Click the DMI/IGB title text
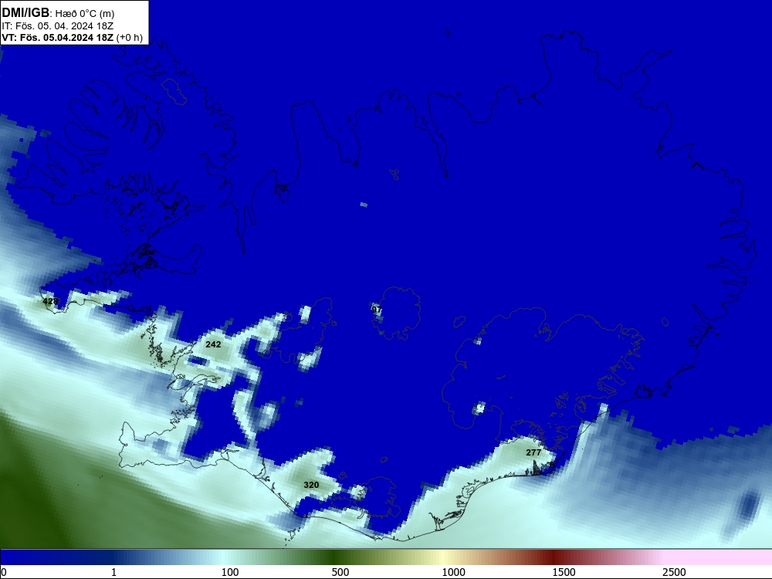The width and height of the screenshot is (772, 579). (x=25, y=13)
